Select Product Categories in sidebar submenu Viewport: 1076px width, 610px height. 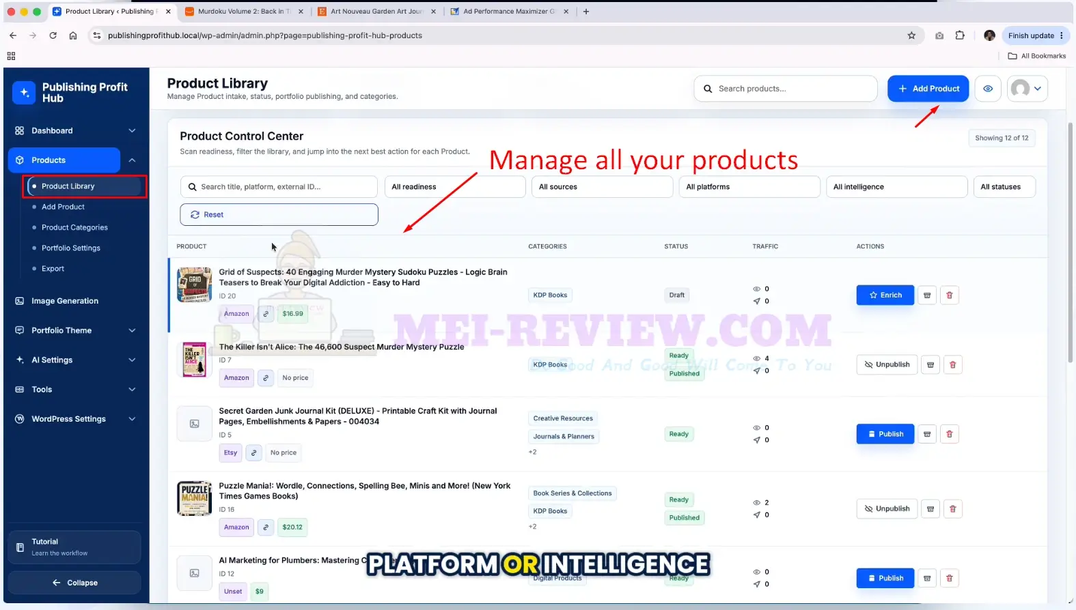pos(74,227)
